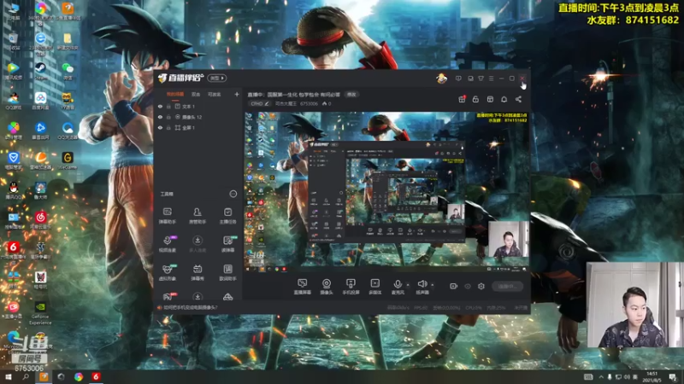The width and height of the screenshot is (684, 384).
Task: Click the large webcam window on the desktop
Action: pyautogui.click(x=634, y=305)
